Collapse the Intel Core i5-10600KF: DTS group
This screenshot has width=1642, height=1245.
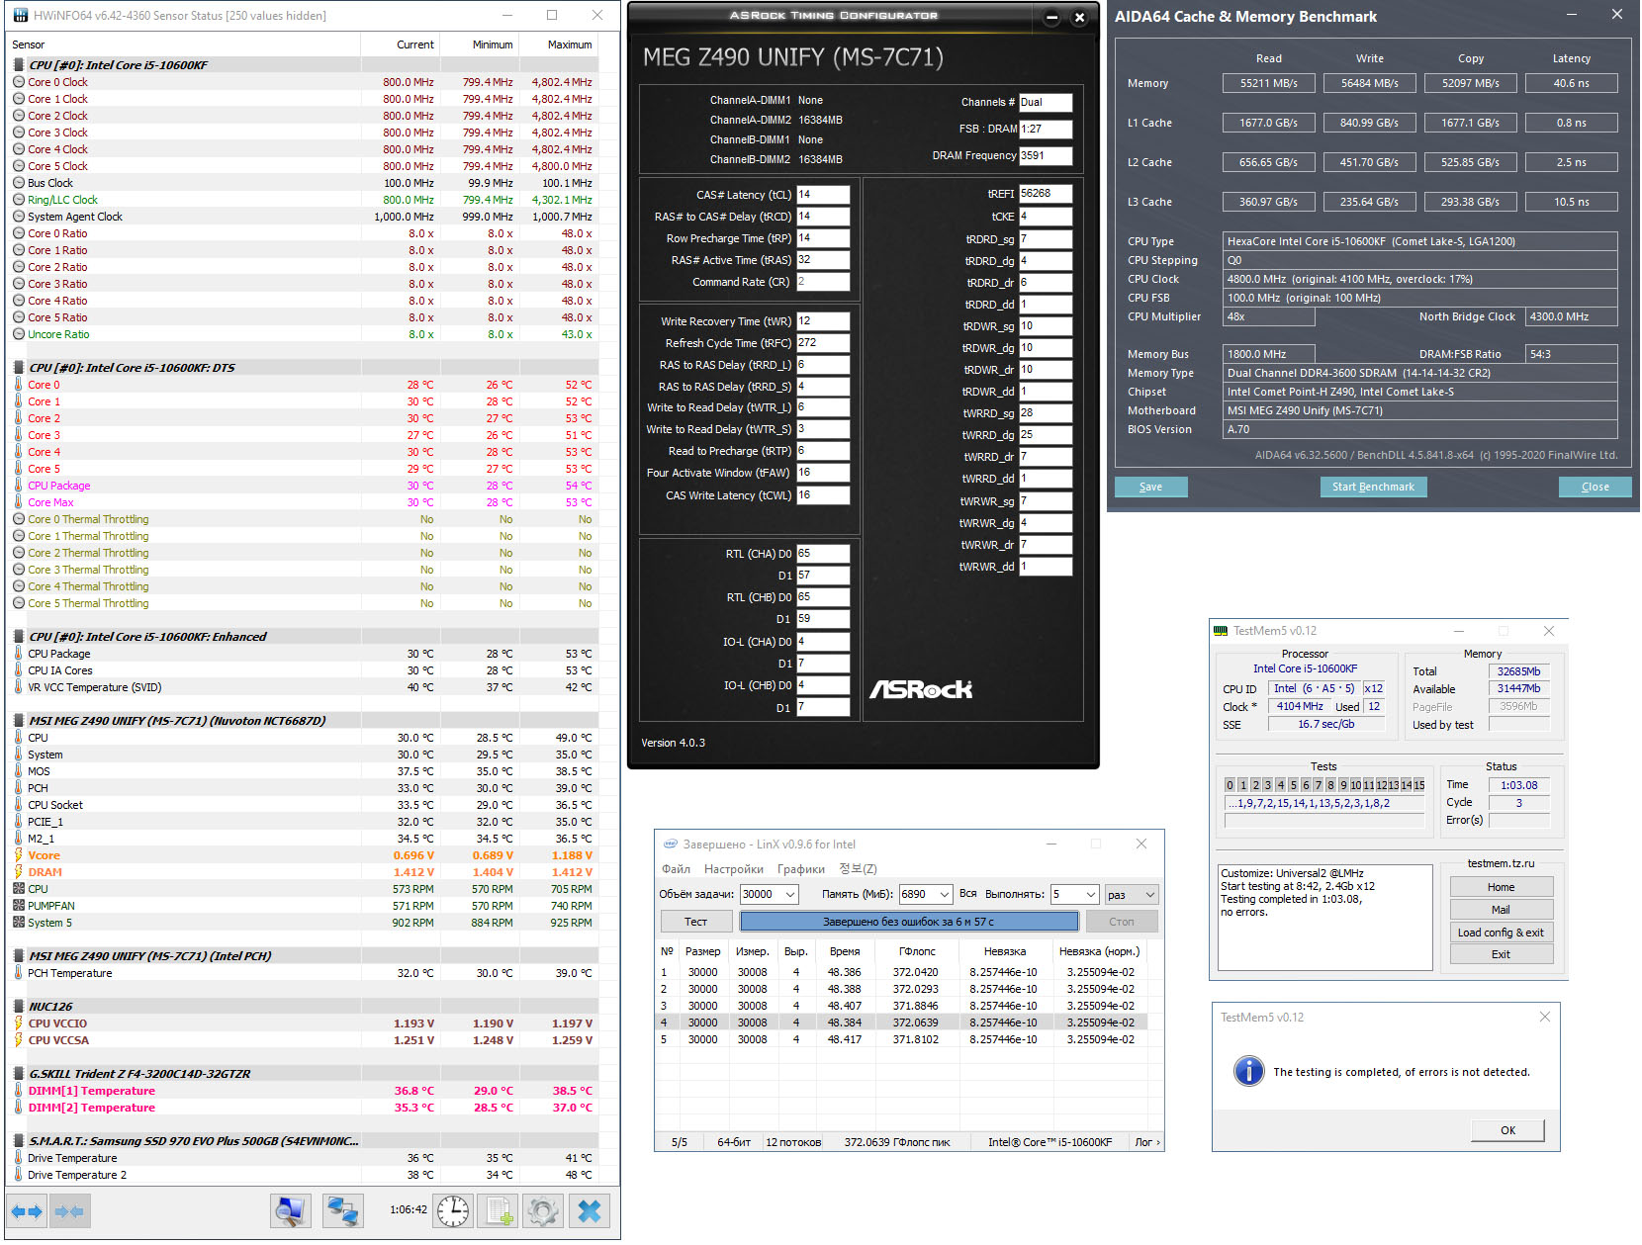pyautogui.click(x=19, y=368)
